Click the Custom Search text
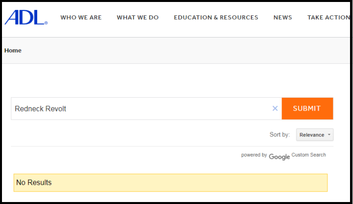Image resolution: width=353 pixels, height=204 pixels. pos(309,155)
